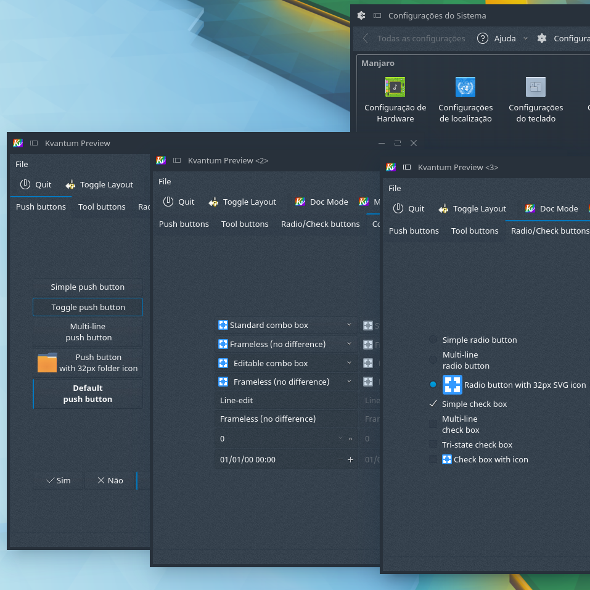Click Multi-line push button
This screenshot has height=590, width=590.
pos(88,332)
